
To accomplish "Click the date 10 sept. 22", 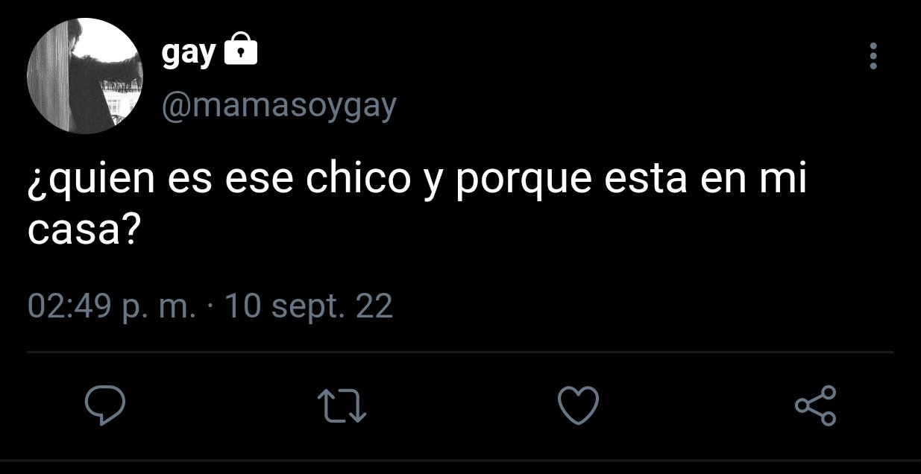I will 308,306.
